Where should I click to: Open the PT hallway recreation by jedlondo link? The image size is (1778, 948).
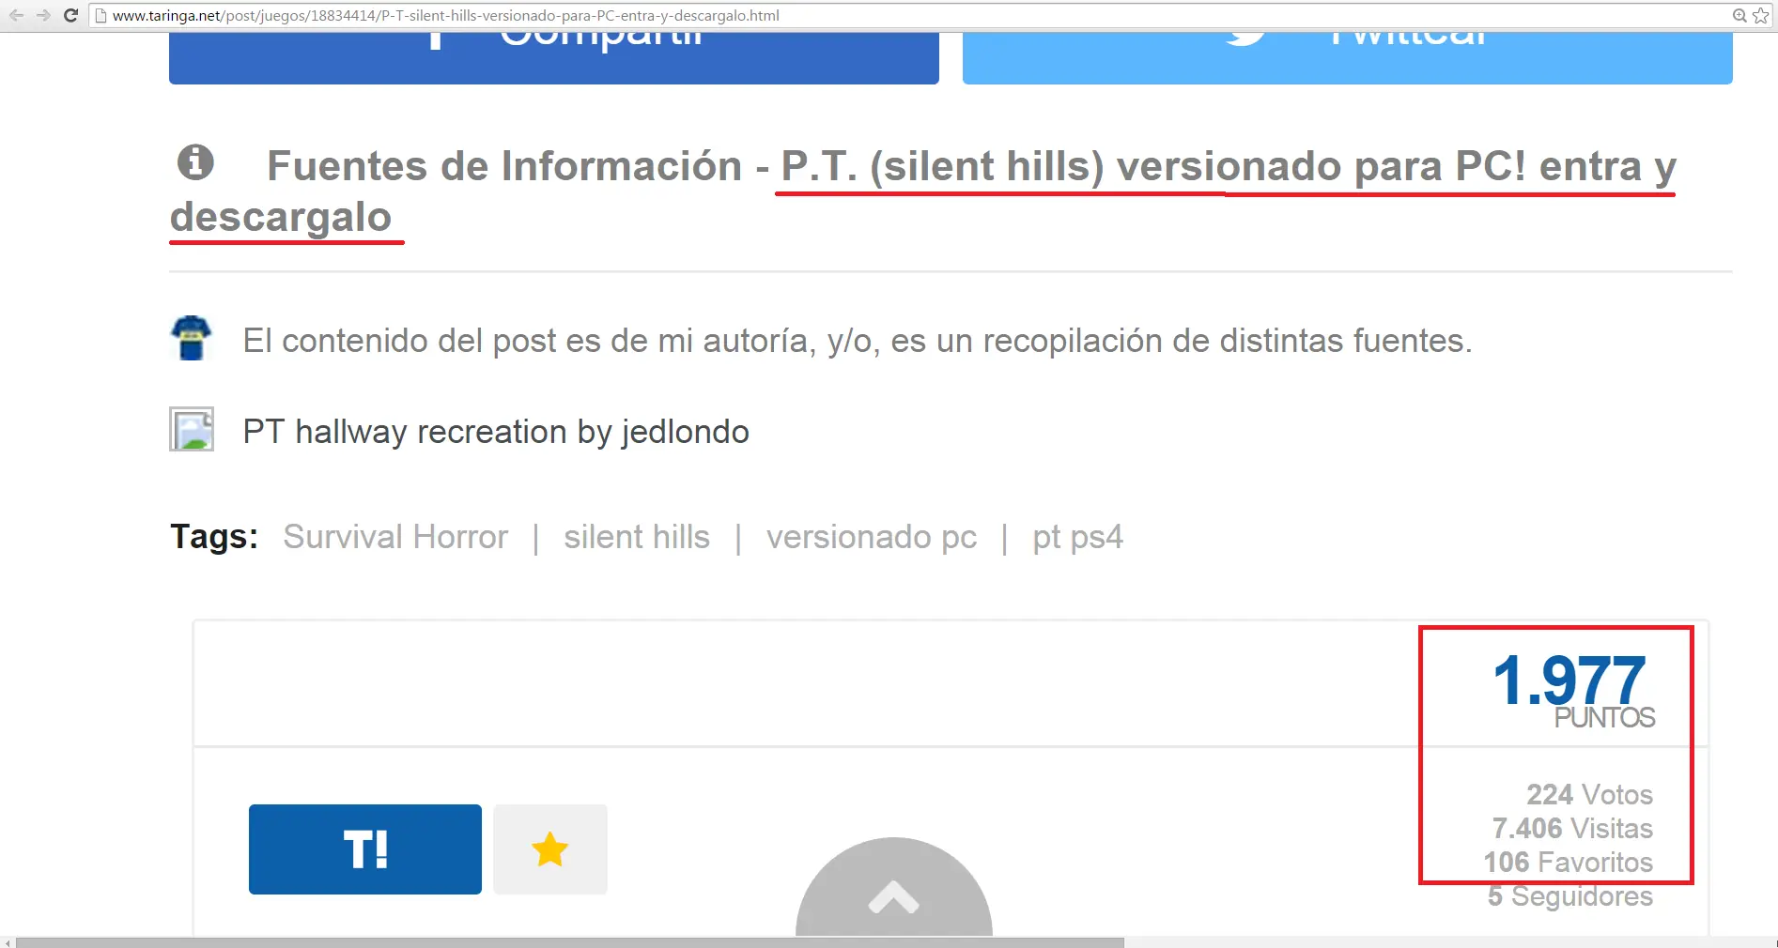[x=496, y=432]
